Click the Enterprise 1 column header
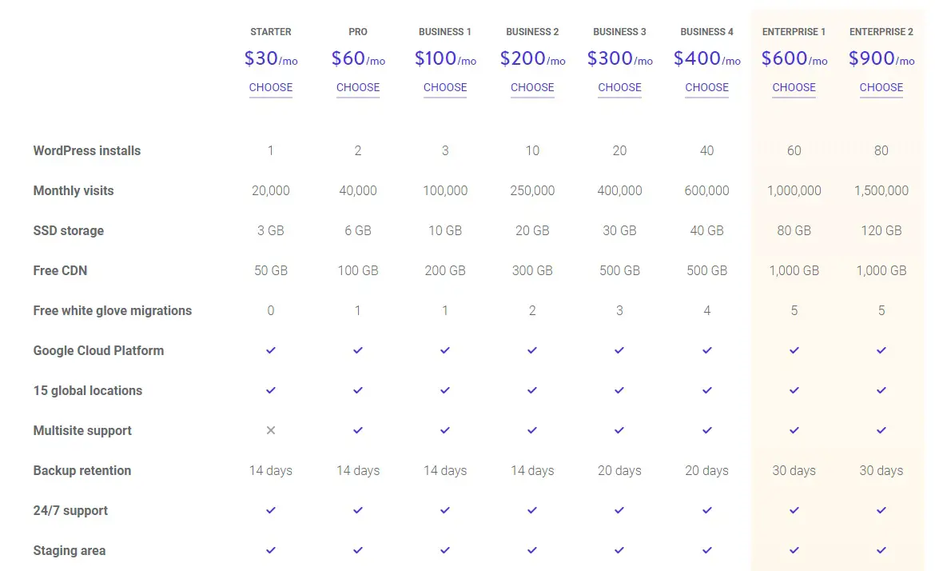Image resolution: width=935 pixels, height=571 pixels. click(794, 32)
